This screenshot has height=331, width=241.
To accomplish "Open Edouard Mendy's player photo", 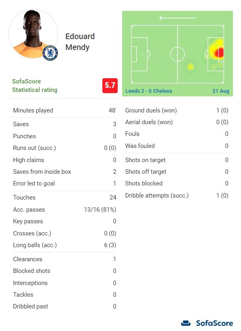I will coord(33,33).
